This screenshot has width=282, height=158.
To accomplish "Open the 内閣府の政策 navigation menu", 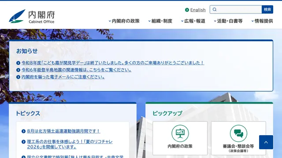I will click(x=124, y=21).
